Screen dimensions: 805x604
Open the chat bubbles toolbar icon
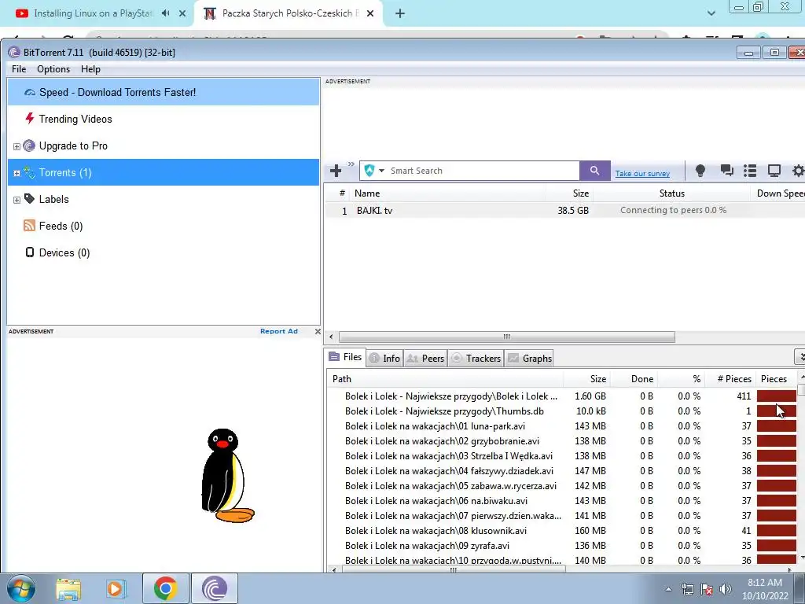pos(726,171)
